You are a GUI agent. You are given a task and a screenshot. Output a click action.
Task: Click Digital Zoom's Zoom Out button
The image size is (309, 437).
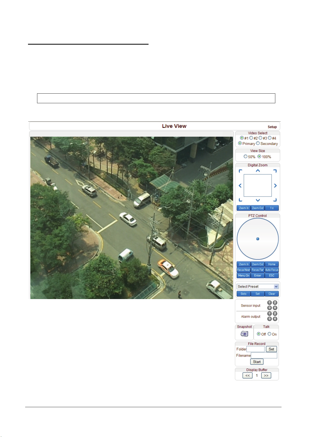click(258, 208)
